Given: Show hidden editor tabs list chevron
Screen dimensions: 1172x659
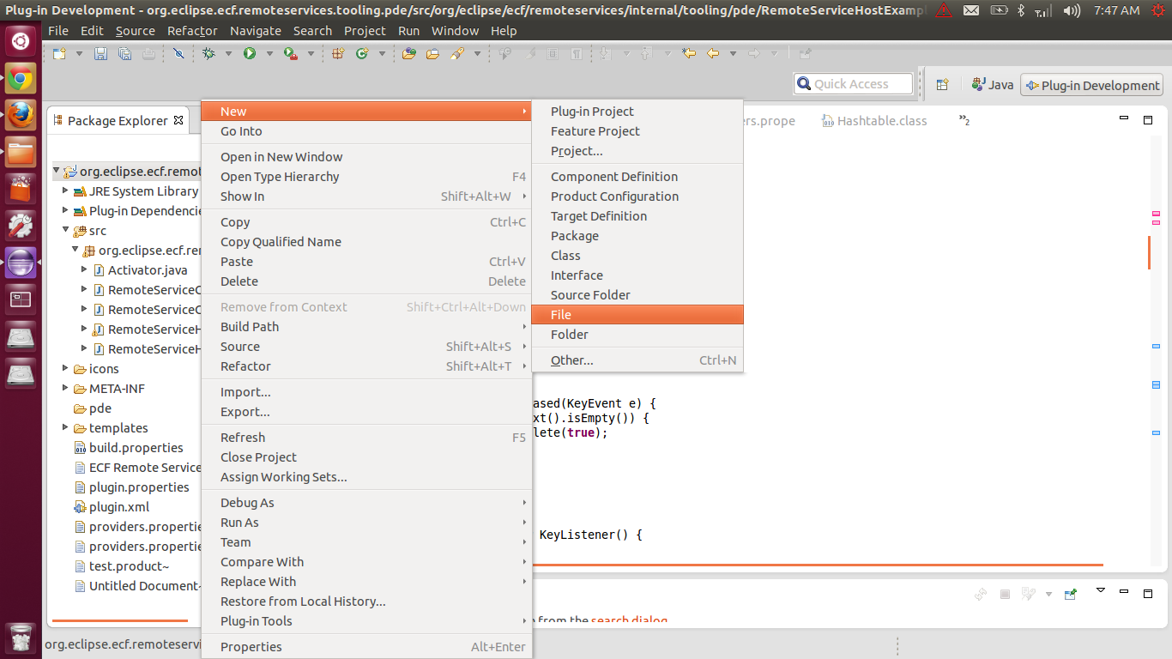Looking at the screenshot, I should point(964,120).
